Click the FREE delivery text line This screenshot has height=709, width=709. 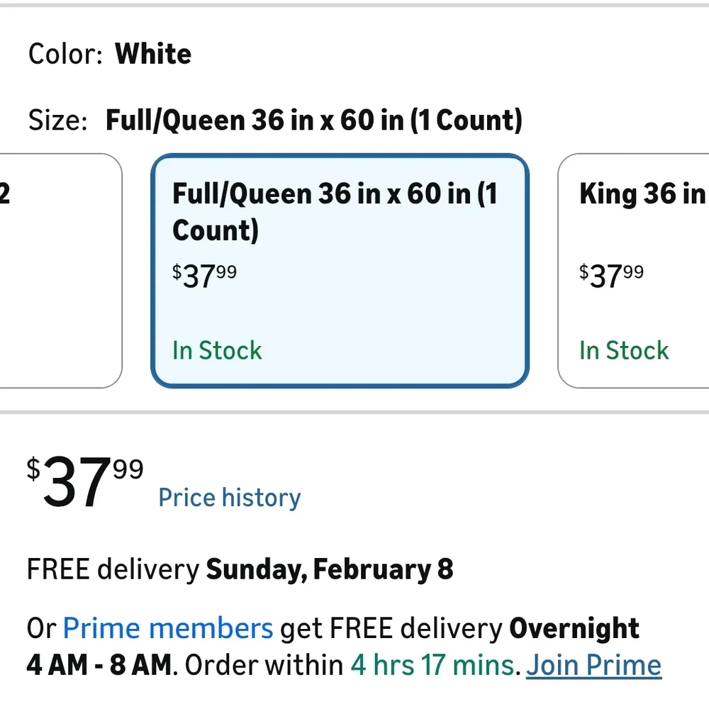point(113,570)
